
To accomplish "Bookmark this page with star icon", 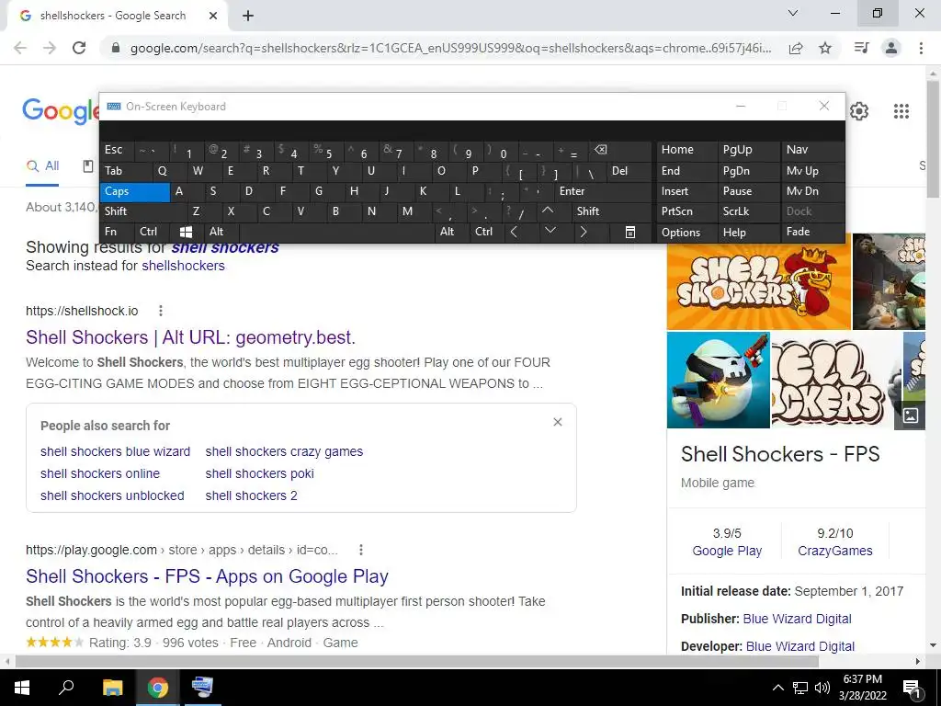I will tap(825, 48).
